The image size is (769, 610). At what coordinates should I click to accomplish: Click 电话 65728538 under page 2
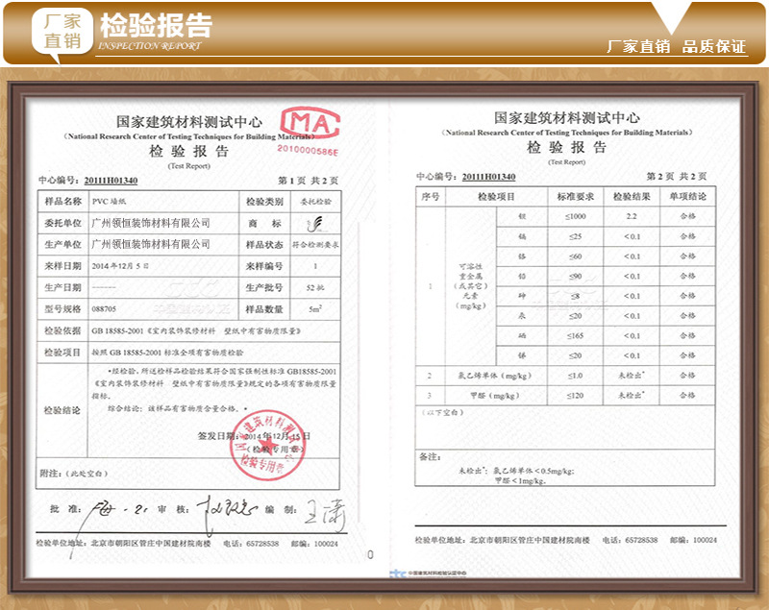[630, 540]
